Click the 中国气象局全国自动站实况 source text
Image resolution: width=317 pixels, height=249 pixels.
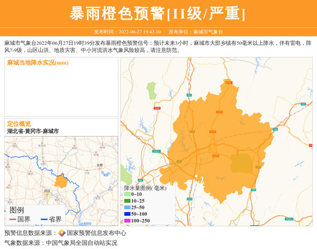click(82, 243)
